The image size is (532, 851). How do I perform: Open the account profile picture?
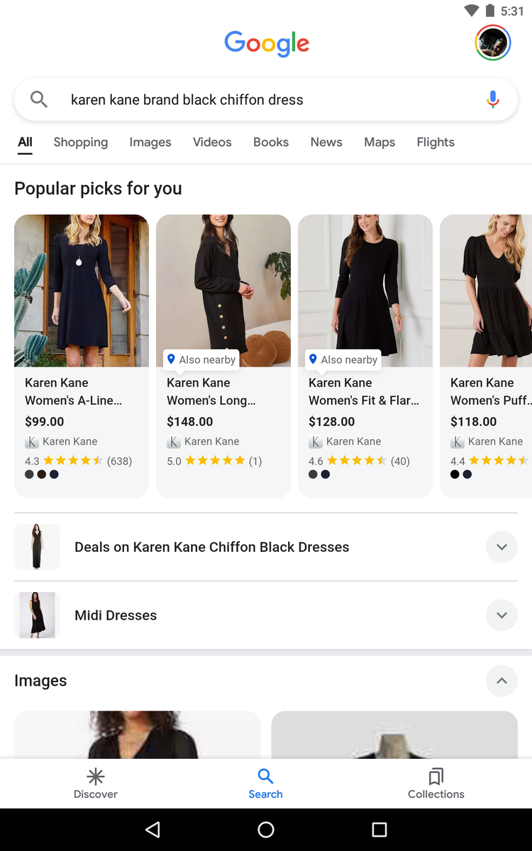[x=492, y=43]
